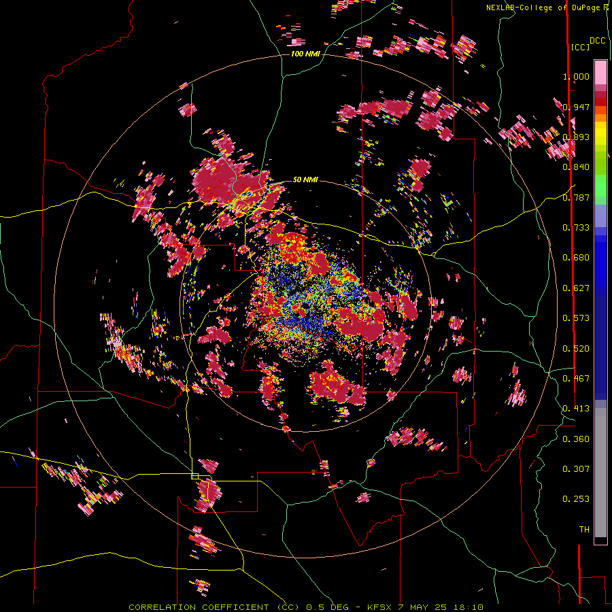Image resolution: width=612 pixels, height=612 pixels.
Task: Click the 0.253 legend value
Action: [x=576, y=499]
